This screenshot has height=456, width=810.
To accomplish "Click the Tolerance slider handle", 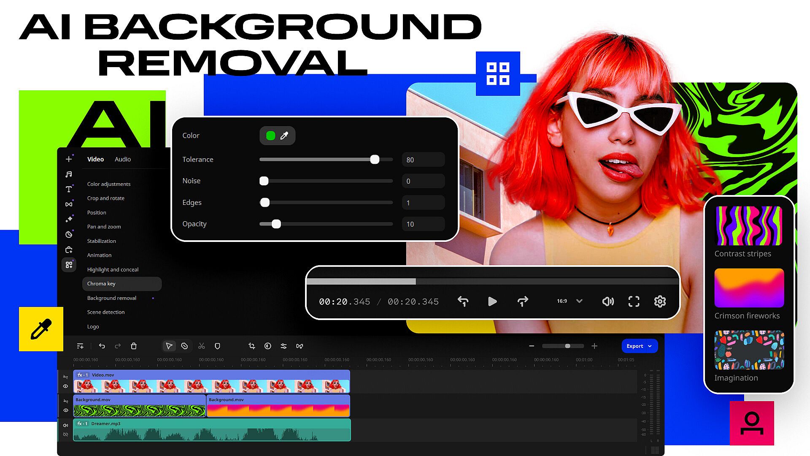I will click(375, 160).
